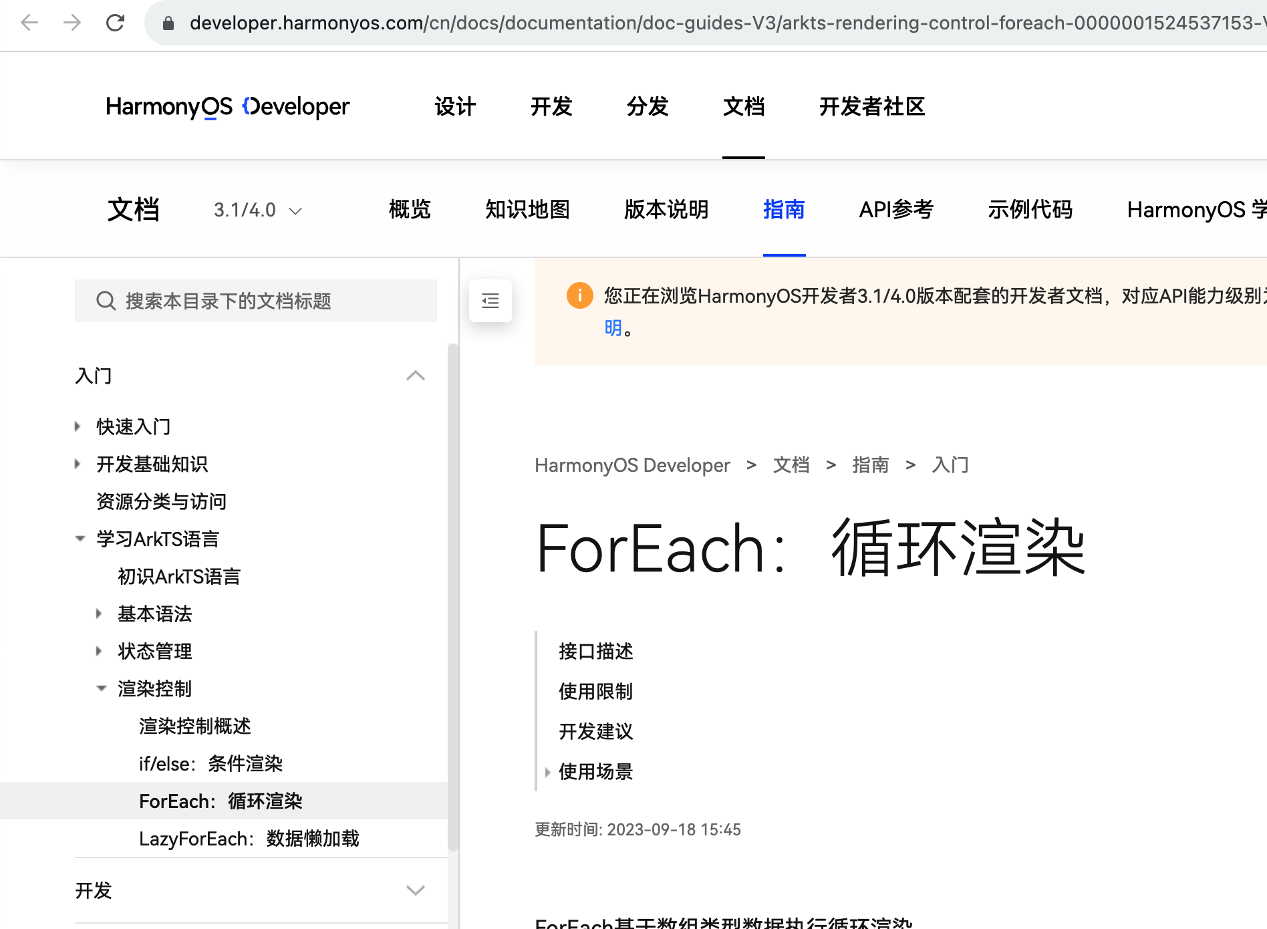Click the 入门 breadcrumb link
The height and width of the screenshot is (929, 1267).
coord(950,465)
